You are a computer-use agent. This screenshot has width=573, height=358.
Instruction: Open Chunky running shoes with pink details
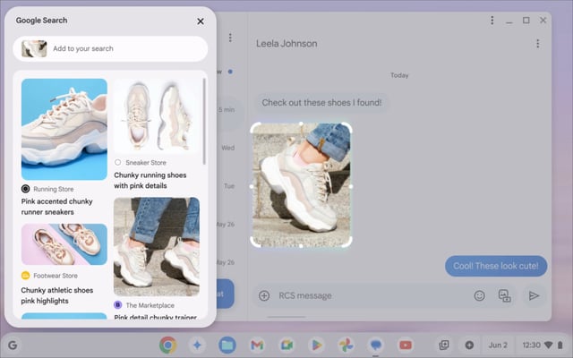point(150,181)
